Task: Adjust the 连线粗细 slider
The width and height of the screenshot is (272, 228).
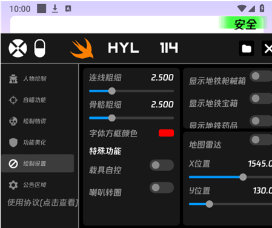Action: tap(131, 91)
